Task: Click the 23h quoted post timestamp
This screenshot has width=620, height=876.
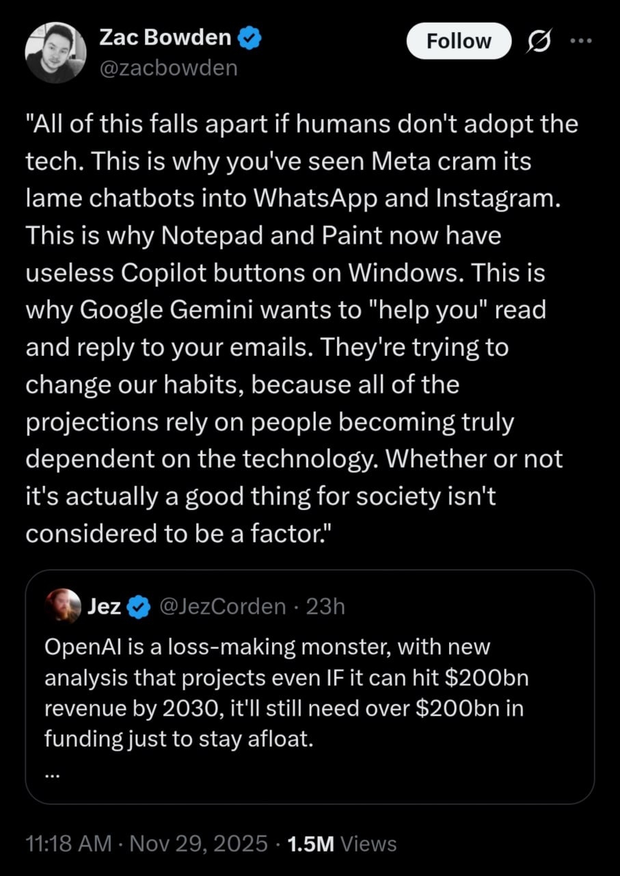Action: click(x=325, y=606)
